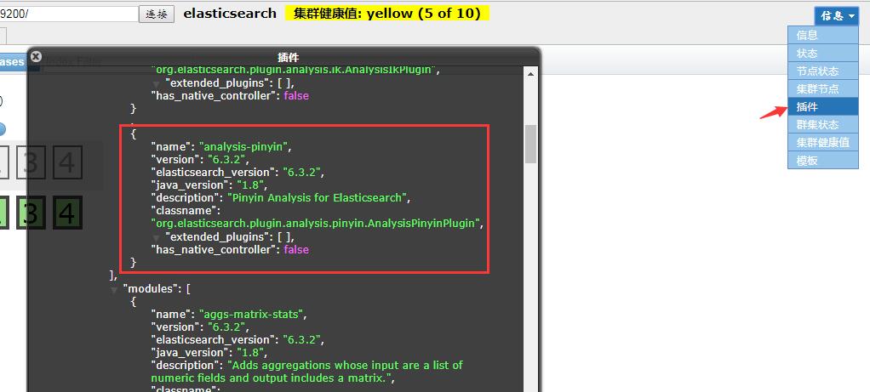Image resolution: width=870 pixels, height=392 pixels.
Task: Click the dialog scrollbar up arrow
Action: point(530,74)
